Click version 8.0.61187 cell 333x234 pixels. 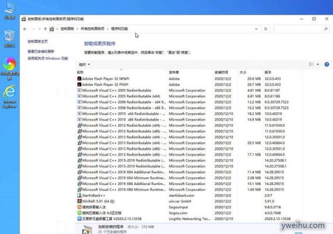coord(272,90)
